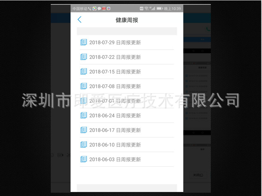The width and height of the screenshot is (262, 196).
Task: Select the 2018-06-10 日周报更新 entry
Action: point(127,145)
